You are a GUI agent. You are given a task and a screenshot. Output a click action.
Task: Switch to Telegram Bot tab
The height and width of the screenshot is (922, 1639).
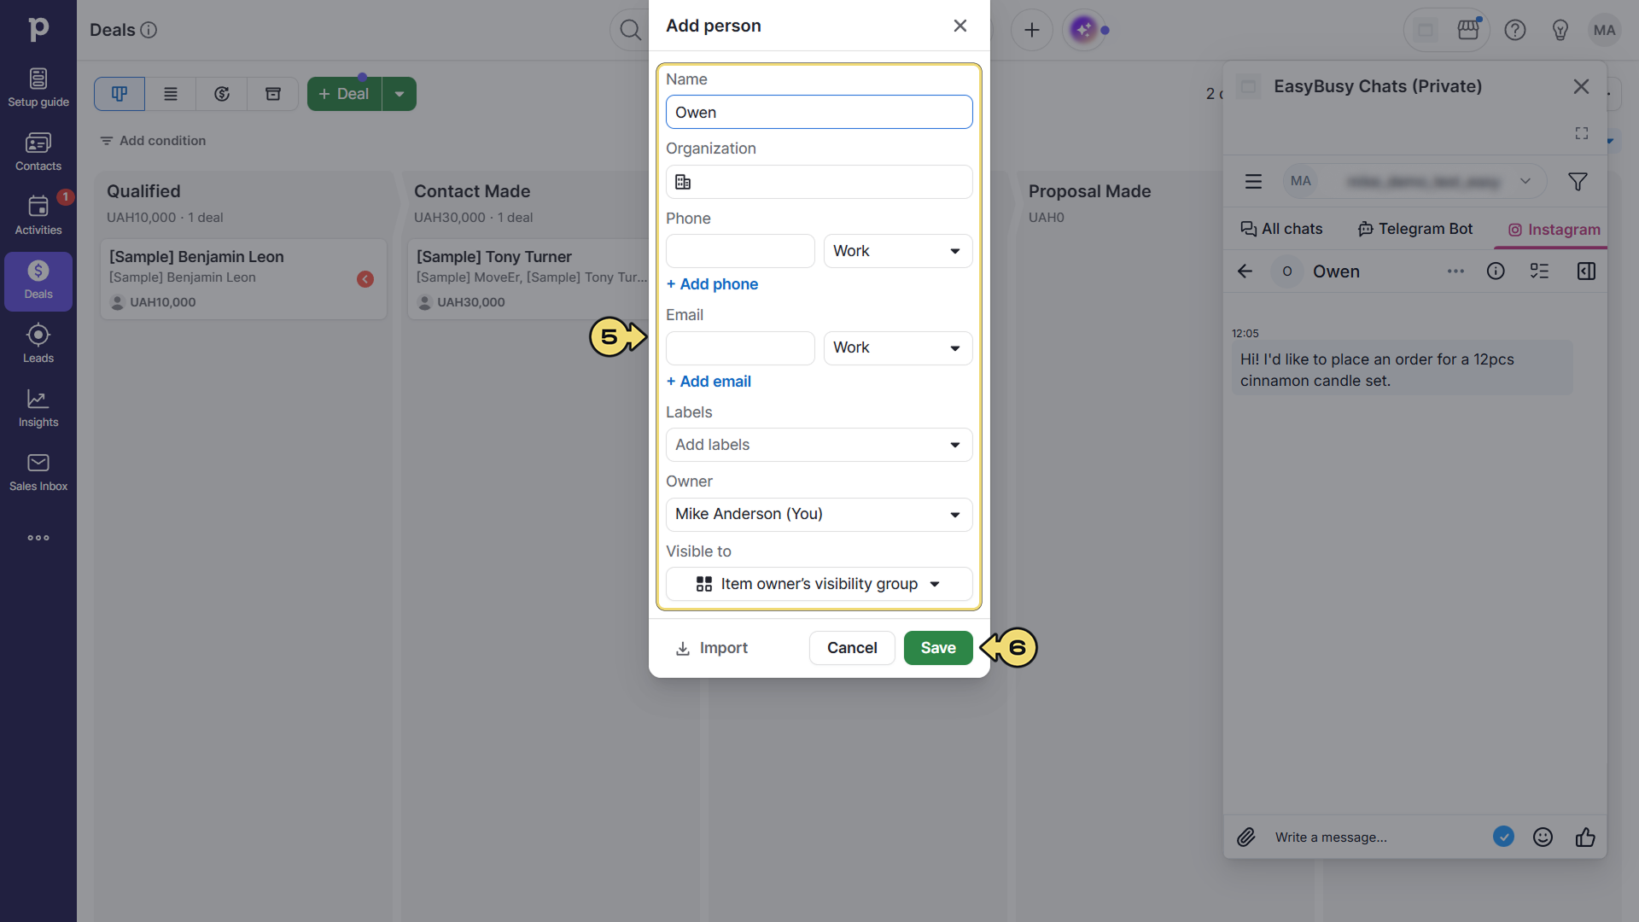tap(1415, 229)
